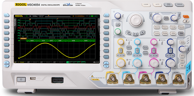This screenshot has width=194, height=96.
Task: Tap the print icon button below Default
Action: tap(186, 21)
